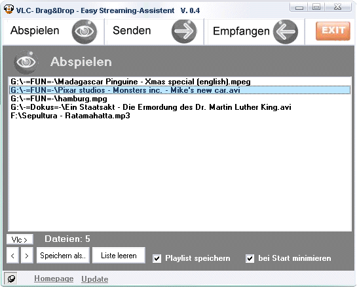Click the eye icon next to Abspielen tab
Image resolution: width=357 pixels, height=287 pixels.
pyautogui.click(x=84, y=31)
